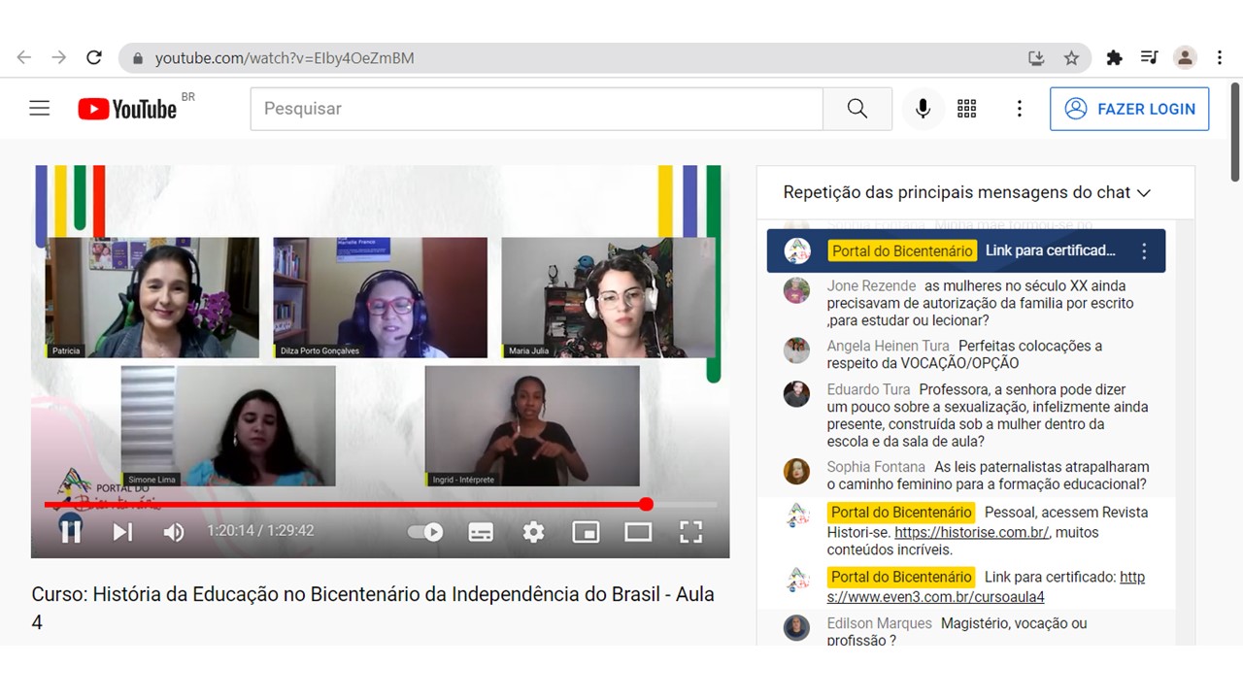Screen dimensions: 1243x699
Task: Click the Jone Rezende author name
Action: click(871, 285)
